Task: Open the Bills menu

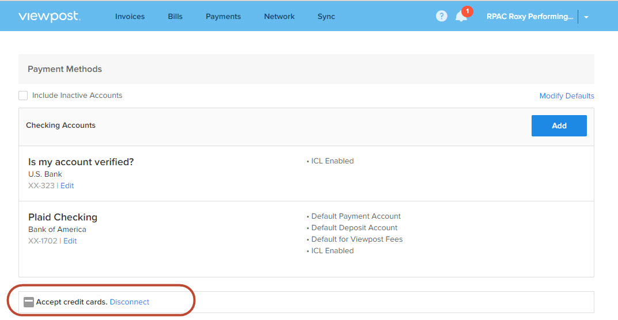Action: [x=175, y=17]
